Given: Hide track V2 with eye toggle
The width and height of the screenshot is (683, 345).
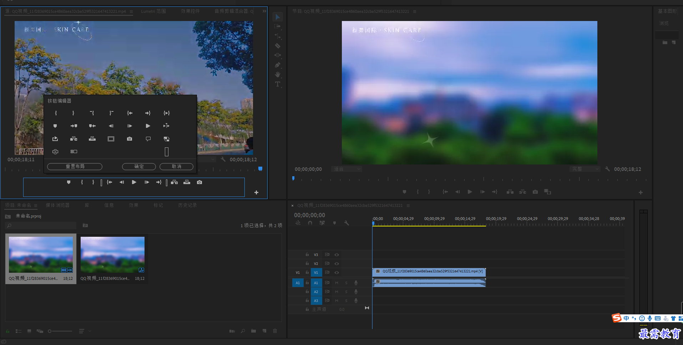Looking at the screenshot, I should coord(337,263).
